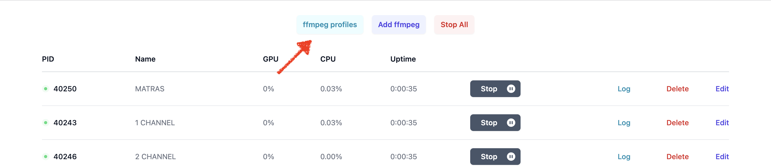
Task: Click green status dot for PID 40246
Action: [x=45, y=157]
